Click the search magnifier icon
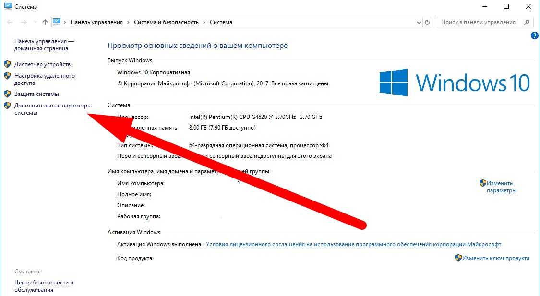This screenshot has height=296, width=540. (527, 22)
